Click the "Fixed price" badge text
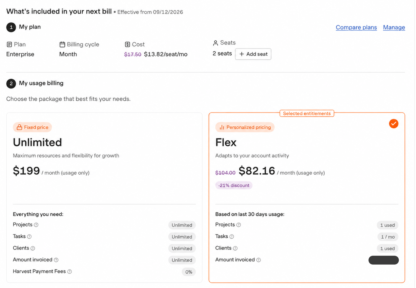 36,127
